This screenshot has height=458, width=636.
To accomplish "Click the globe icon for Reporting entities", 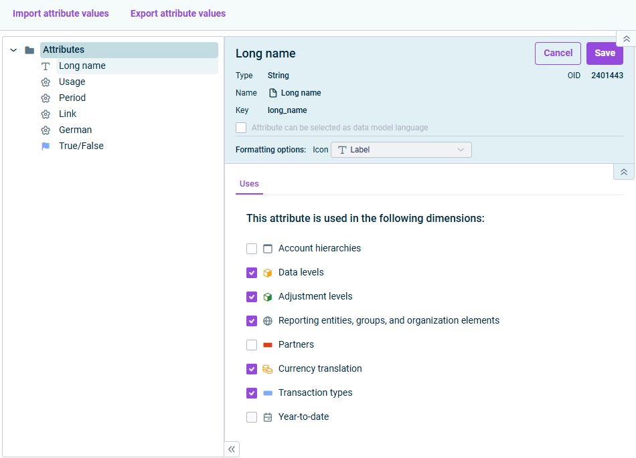I will [268, 321].
